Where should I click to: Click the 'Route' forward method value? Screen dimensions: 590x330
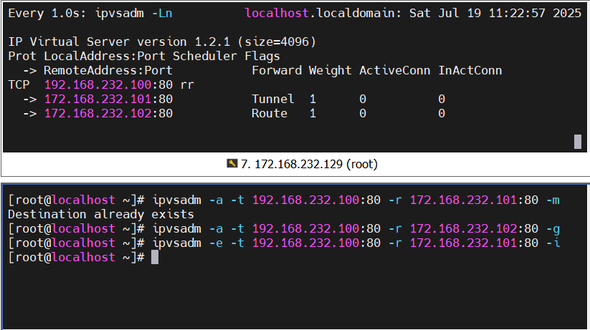(270, 113)
